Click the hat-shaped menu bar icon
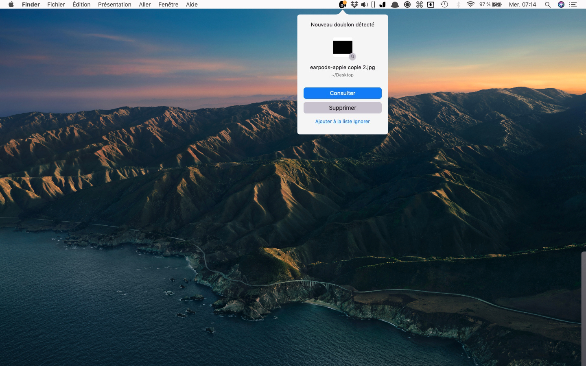 pos(395,4)
